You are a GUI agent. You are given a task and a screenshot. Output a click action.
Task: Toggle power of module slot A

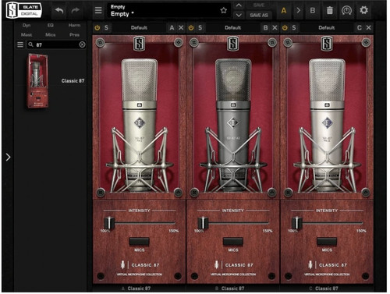97,27
